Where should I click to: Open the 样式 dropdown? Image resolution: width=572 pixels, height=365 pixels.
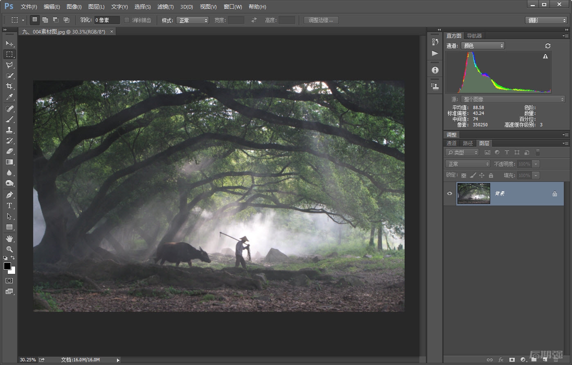click(192, 20)
